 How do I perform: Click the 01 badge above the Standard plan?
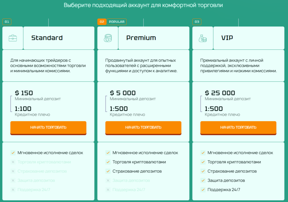(7, 22)
